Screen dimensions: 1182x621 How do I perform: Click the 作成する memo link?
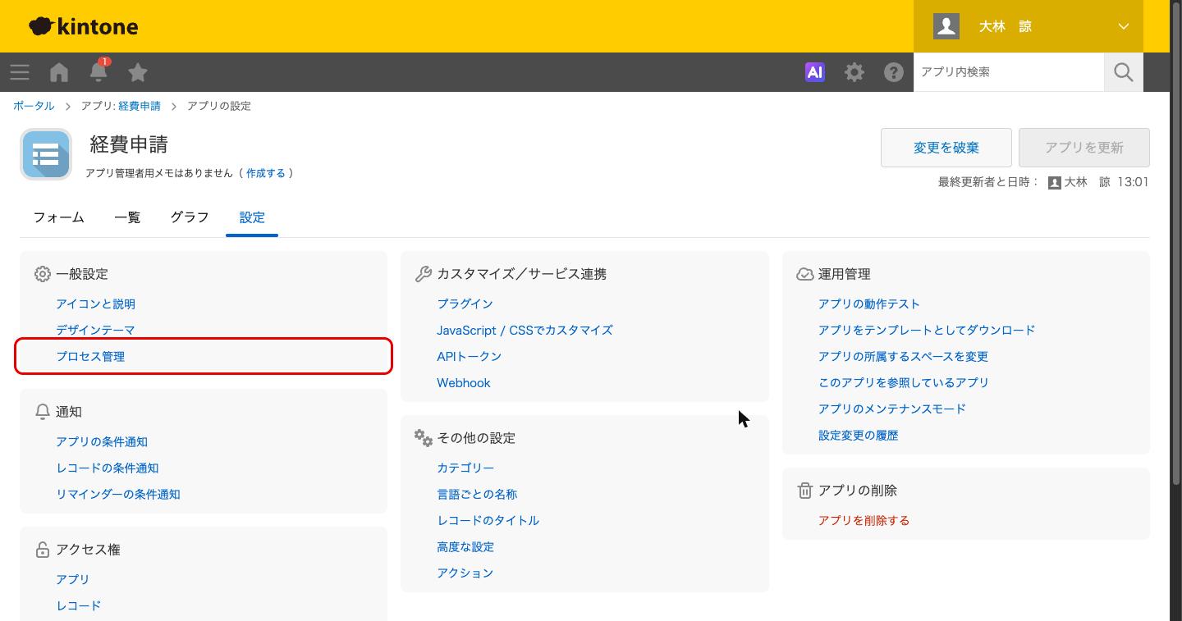click(x=266, y=173)
